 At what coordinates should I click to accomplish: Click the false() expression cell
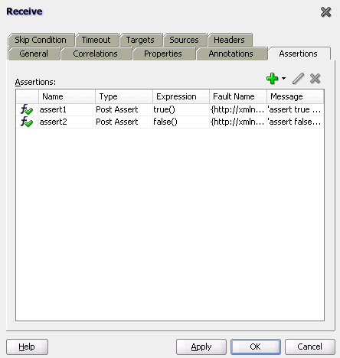(x=181, y=122)
